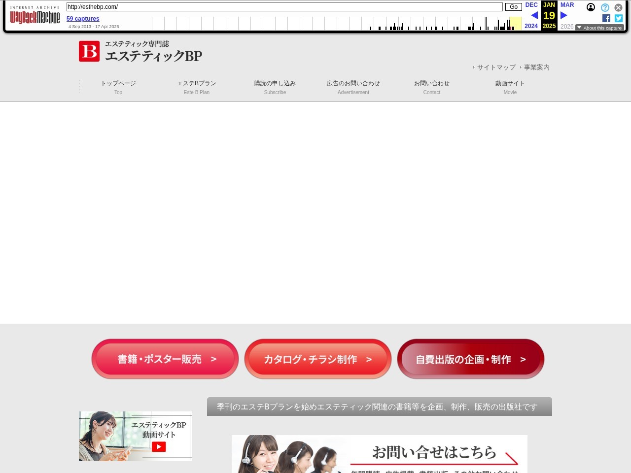Open the user account icon
Image resolution: width=631 pixels, height=473 pixels.
591,7
